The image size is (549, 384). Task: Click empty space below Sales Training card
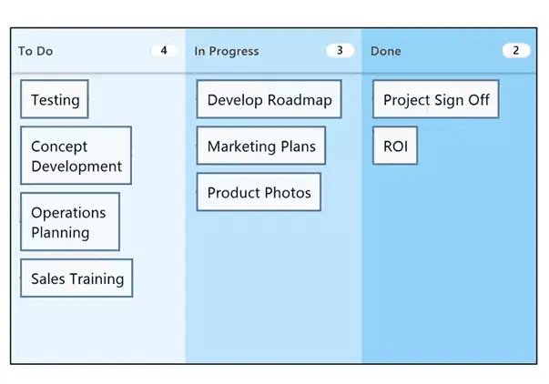(x=97, y=329)
